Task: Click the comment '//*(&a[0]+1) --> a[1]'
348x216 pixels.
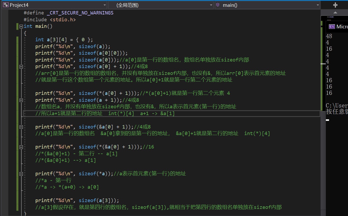Action: [x=66, y=160]
